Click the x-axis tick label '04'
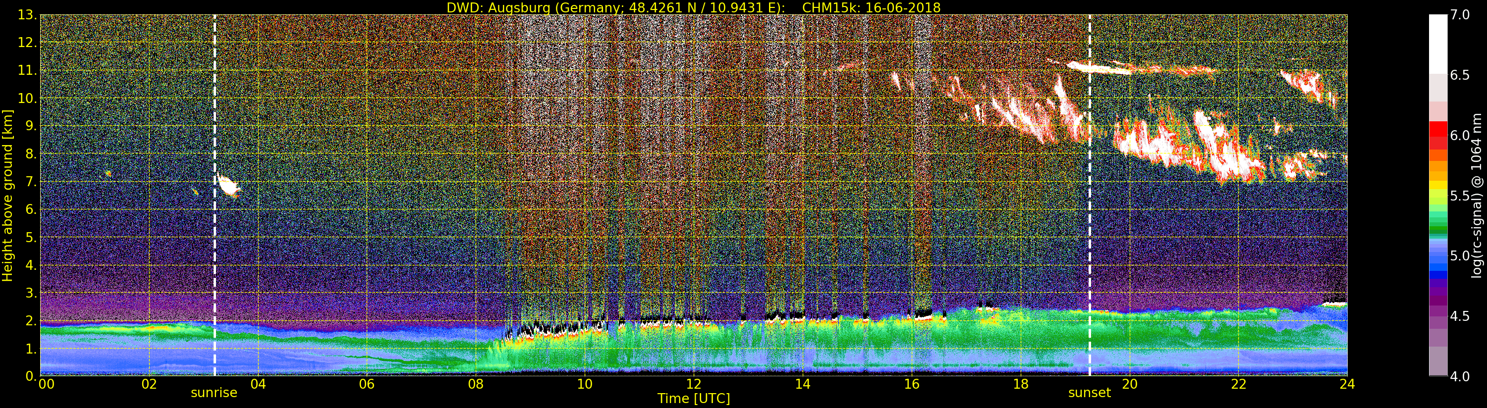Screen dimensions: 1487x408 pyautogui.click(x=258, y=384)
